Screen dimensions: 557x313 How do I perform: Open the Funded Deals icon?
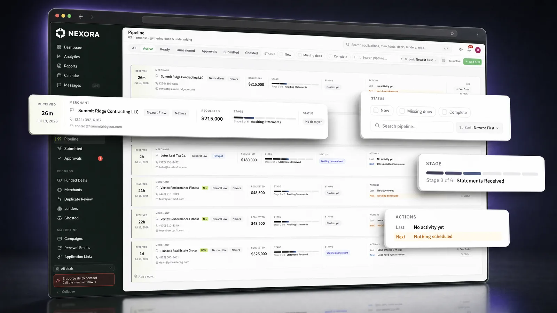coord(60,180)
